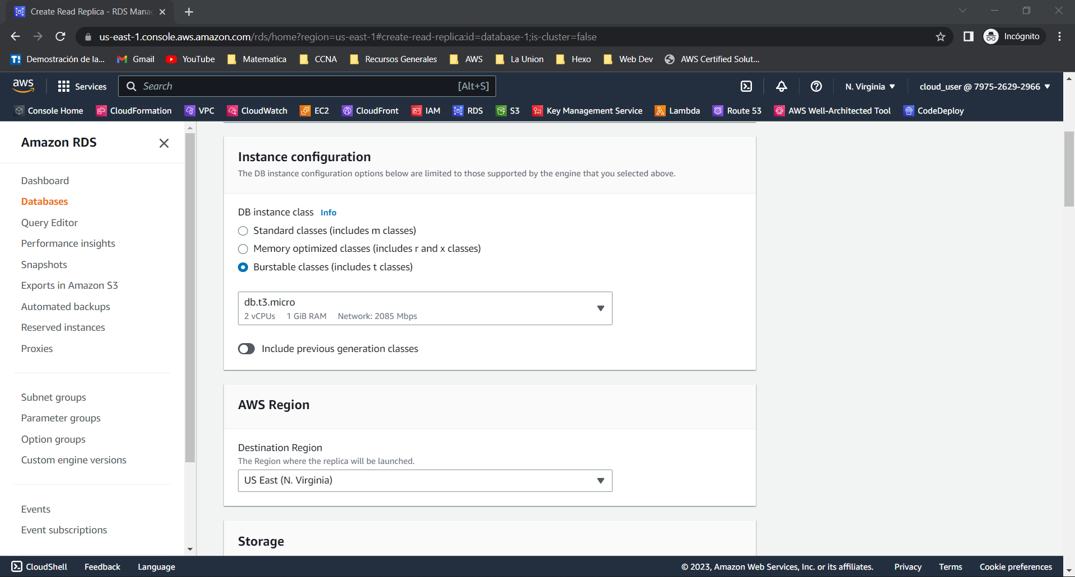This screenshot has height=577, width=1075.
Task: Open Destination Region dropdown
Action: point(425,481)
